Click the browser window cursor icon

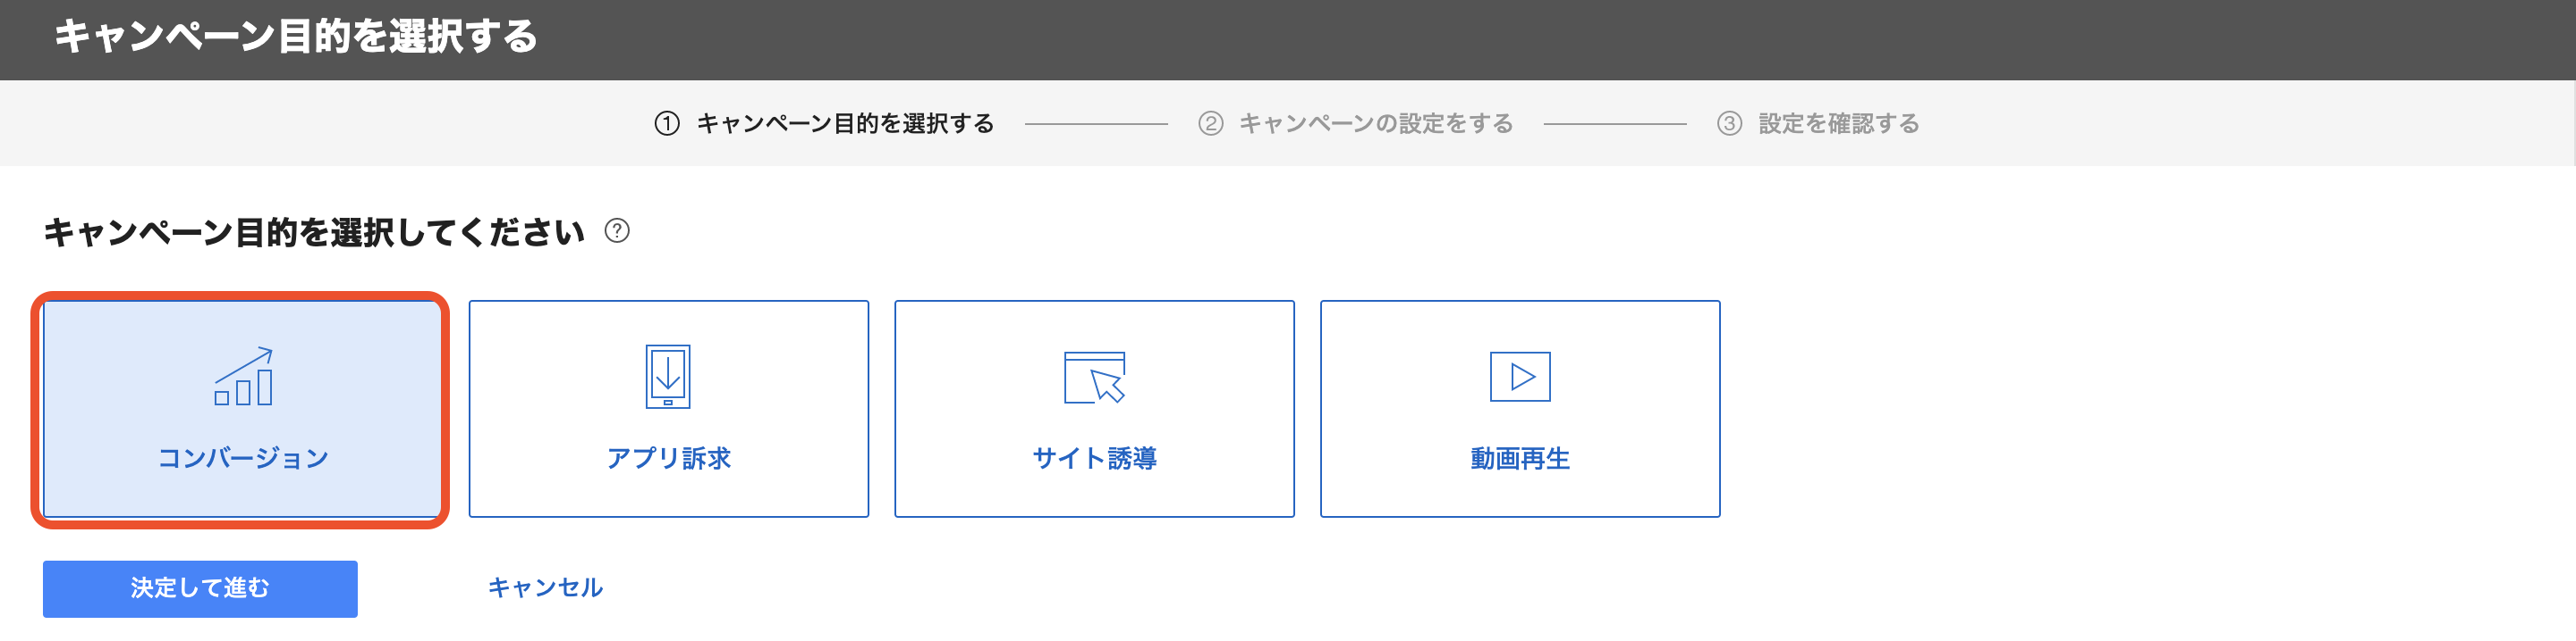pos(1094,377)
